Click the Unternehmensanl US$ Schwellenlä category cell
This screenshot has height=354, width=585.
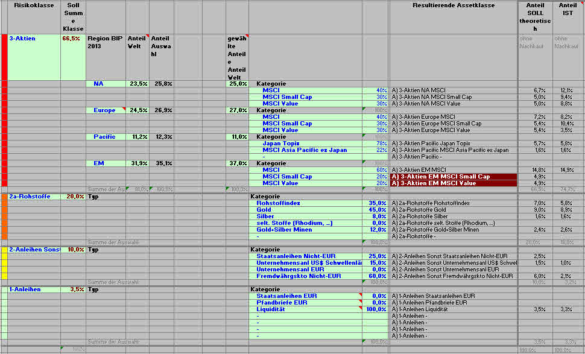(306, 263)
